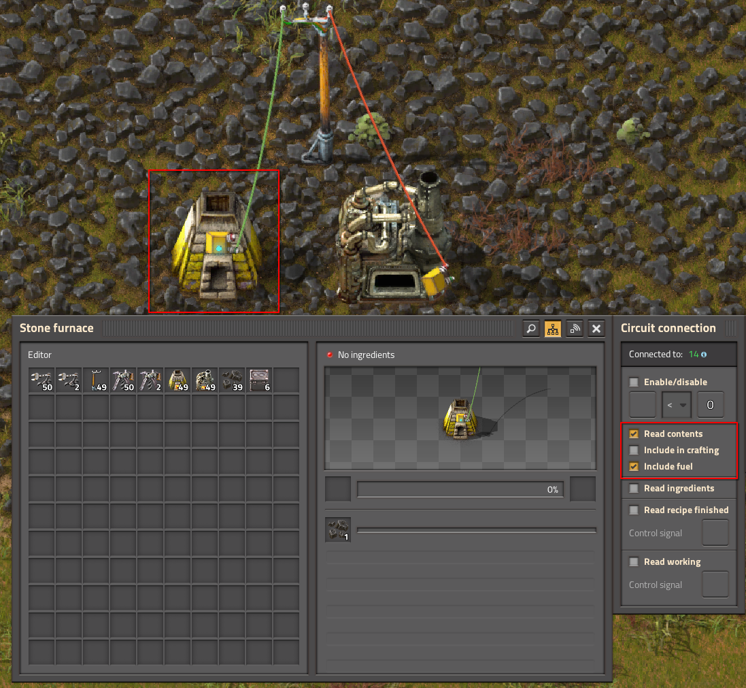Uncheck the Read contents checkbox
This screenshot has width=746, height=688.
[634, 433]
